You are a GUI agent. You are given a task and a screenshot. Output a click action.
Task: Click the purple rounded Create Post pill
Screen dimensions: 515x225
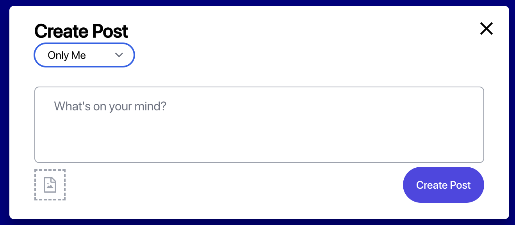tap(443, 185)
